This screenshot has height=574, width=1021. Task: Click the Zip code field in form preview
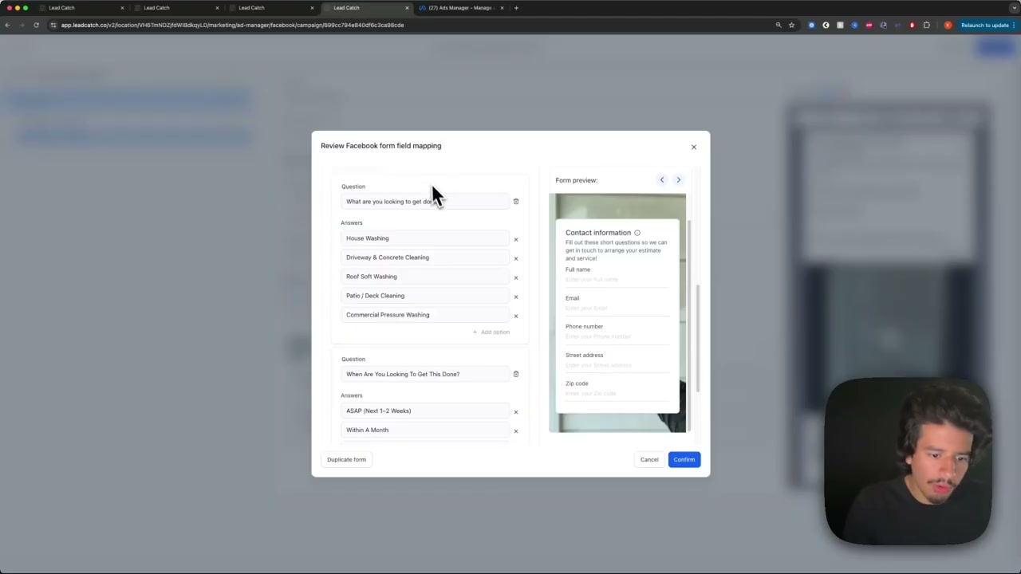pos(617,394)
